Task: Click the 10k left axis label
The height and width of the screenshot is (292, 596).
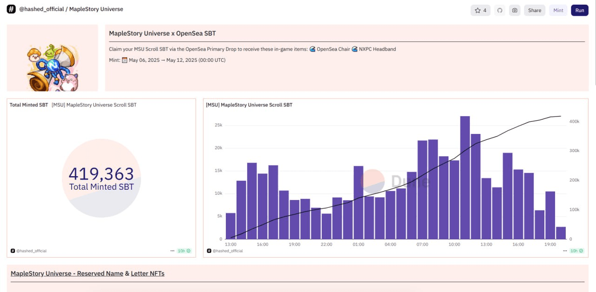Action: click(218, 193)
